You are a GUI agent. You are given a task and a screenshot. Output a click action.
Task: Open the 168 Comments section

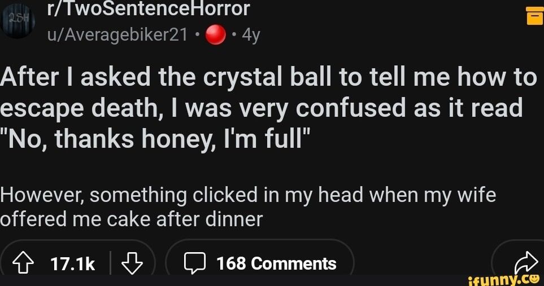click(276, 263)
